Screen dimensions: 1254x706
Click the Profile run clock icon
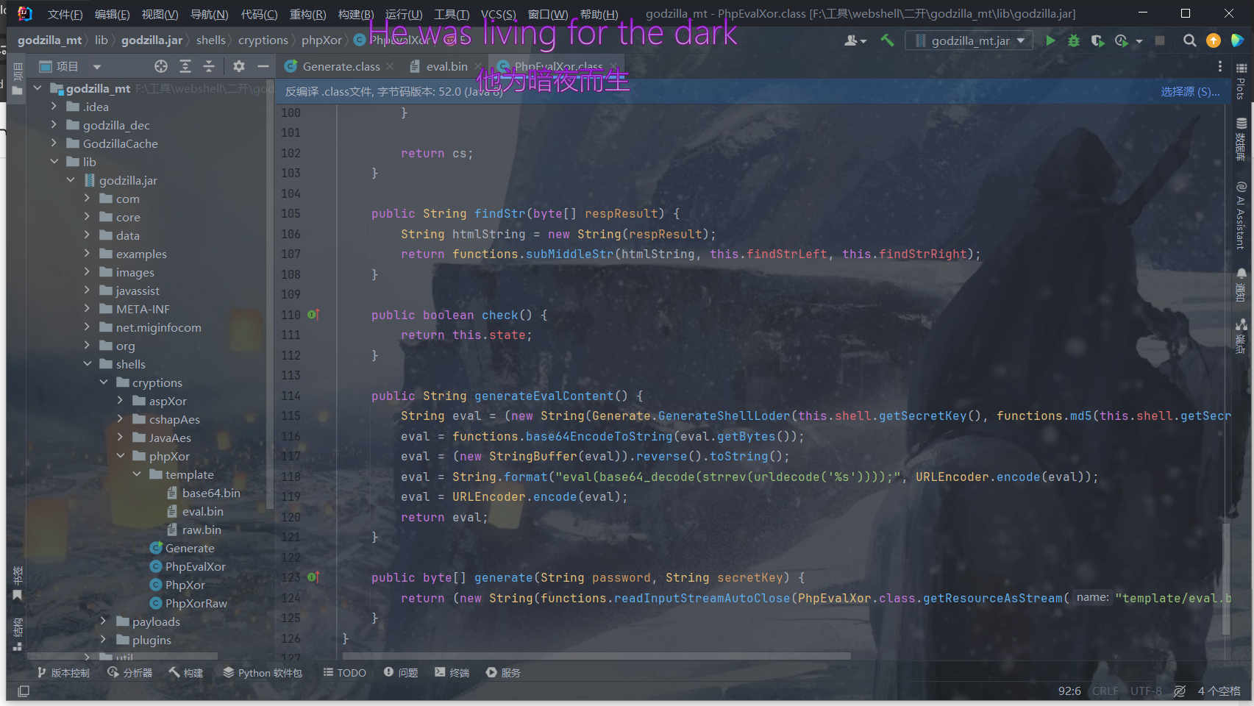click(x=1121, y=40)
